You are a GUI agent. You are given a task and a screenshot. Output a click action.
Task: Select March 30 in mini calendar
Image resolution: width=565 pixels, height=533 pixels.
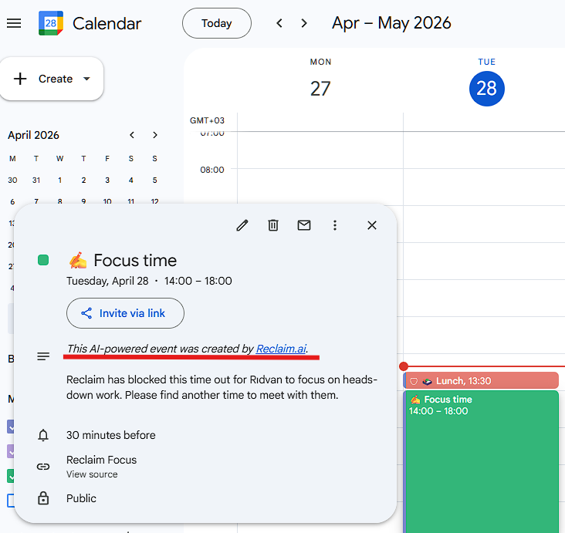pos(12,180)
